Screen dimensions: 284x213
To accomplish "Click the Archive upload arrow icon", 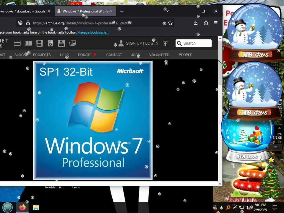I will coord(165,43).
